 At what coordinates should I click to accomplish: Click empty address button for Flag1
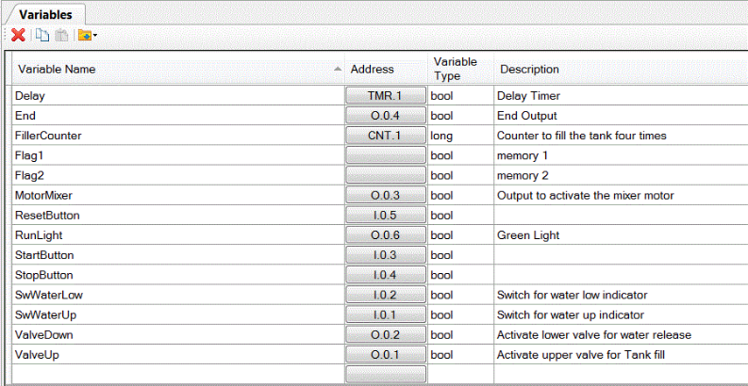pos(385,155)
